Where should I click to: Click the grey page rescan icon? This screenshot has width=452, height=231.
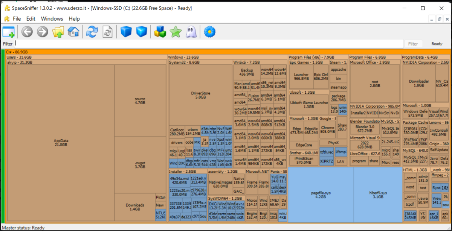(108, 32)
